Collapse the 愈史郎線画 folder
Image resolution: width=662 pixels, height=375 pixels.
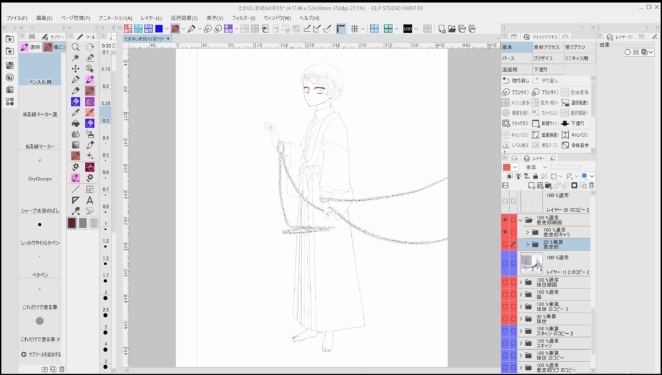coord(520,220)
